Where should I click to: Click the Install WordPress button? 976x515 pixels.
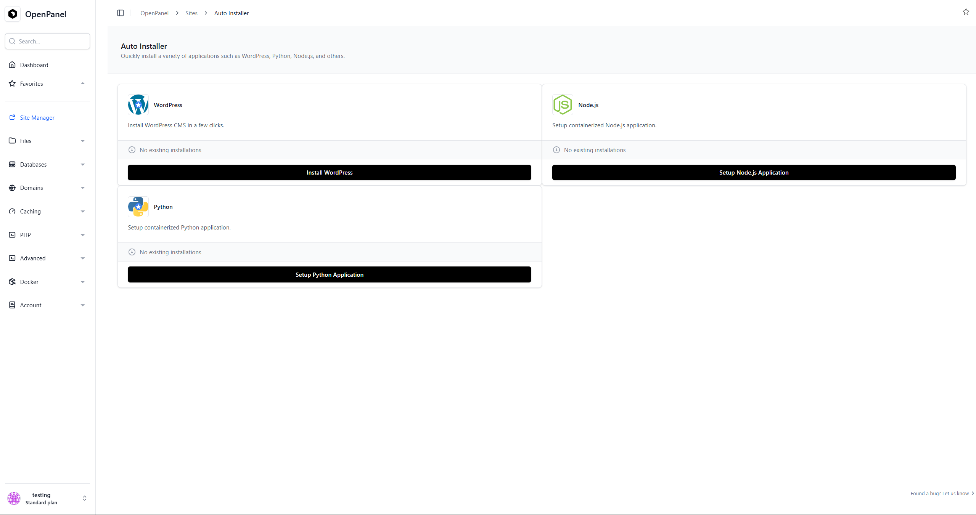point(330,172)
